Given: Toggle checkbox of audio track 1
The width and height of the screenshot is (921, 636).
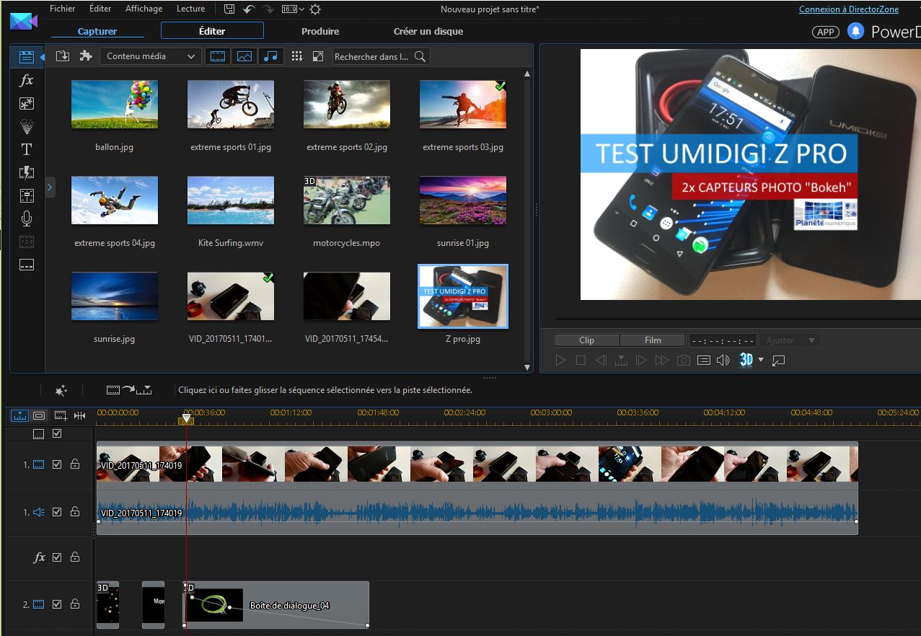Looking at the screenshot, I should click(x=57, y=512).
